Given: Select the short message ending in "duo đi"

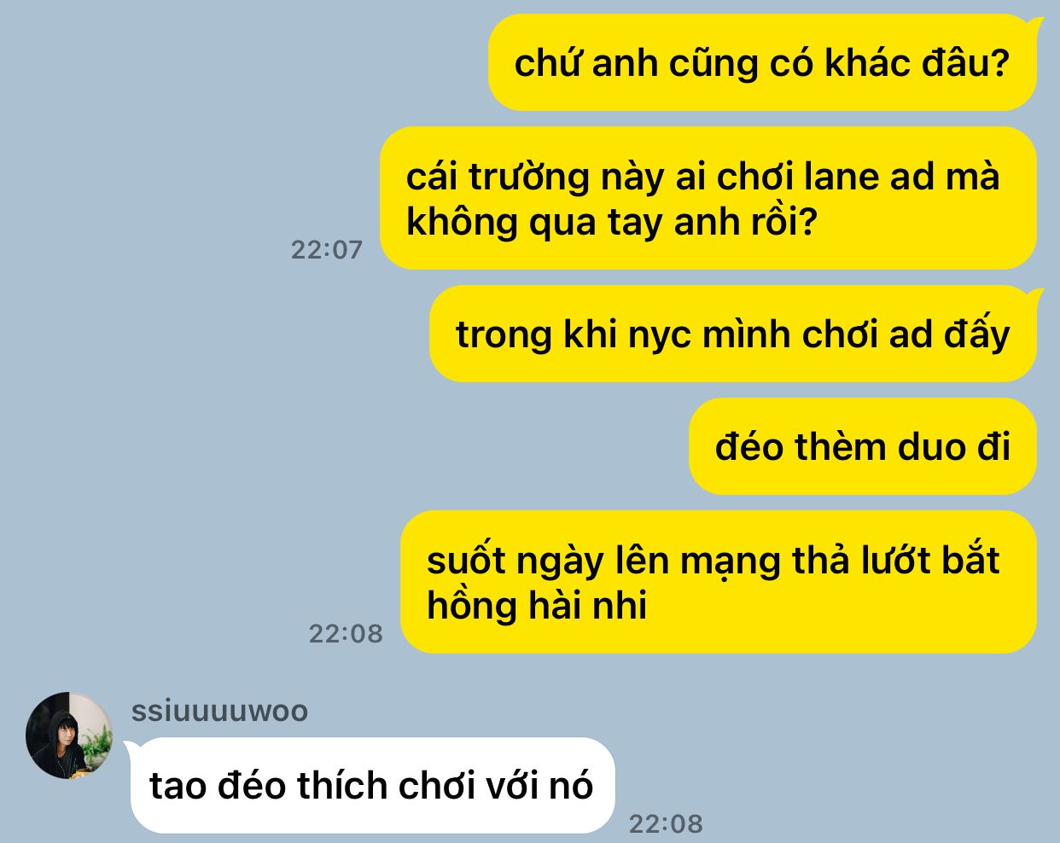Looking at the screenshot, I should point(862,446).
